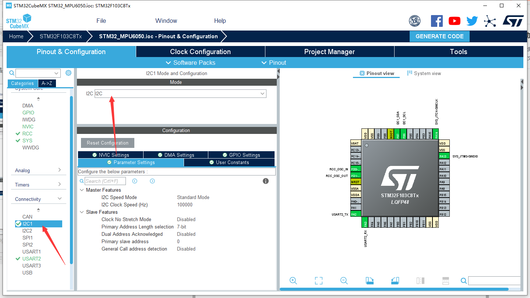Screen dimensions: 530x298
Task: Open the peripheral search combo box
Action: click(38, 73)
